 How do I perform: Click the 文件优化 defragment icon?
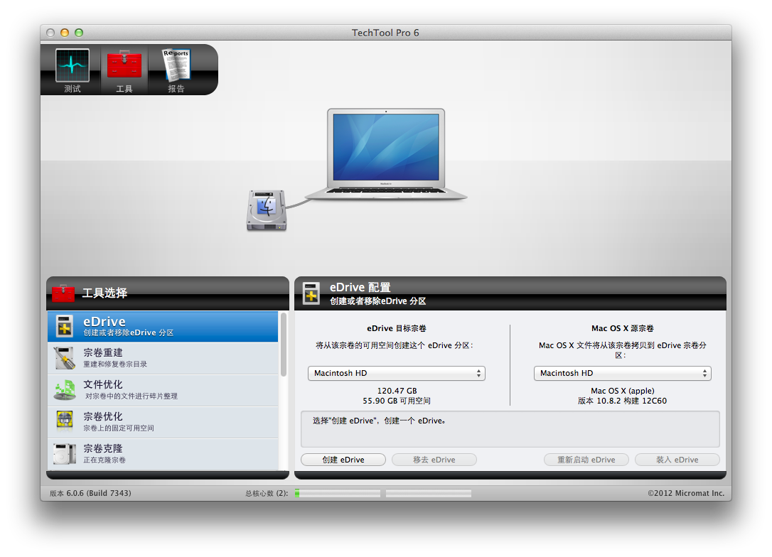click(x=65, y=390)
